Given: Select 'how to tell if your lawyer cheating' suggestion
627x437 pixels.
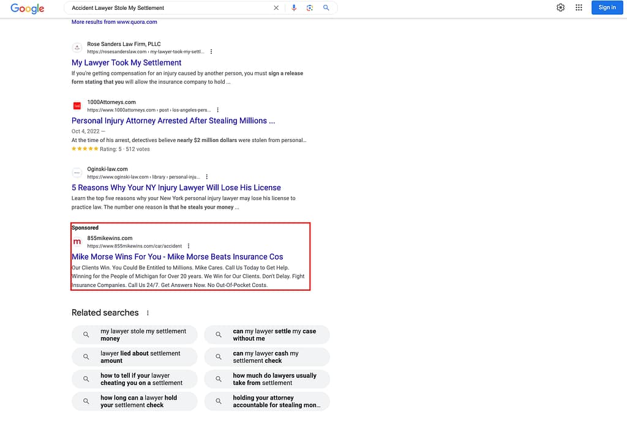Looking at the screenshot, I should (x=134, y=379).
